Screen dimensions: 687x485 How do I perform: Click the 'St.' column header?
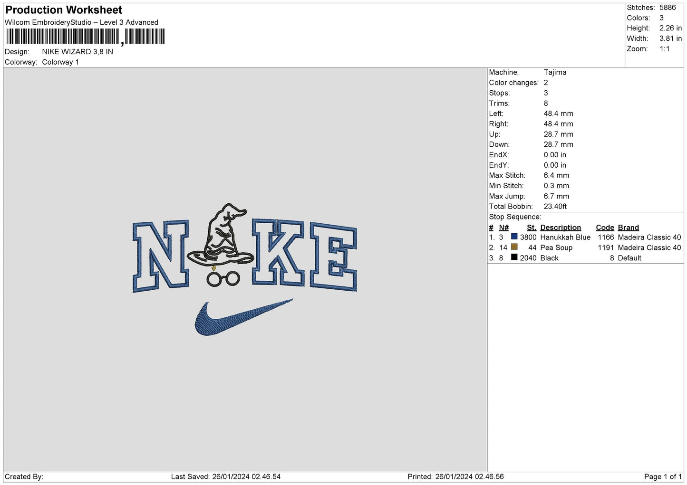click(532, 228)
